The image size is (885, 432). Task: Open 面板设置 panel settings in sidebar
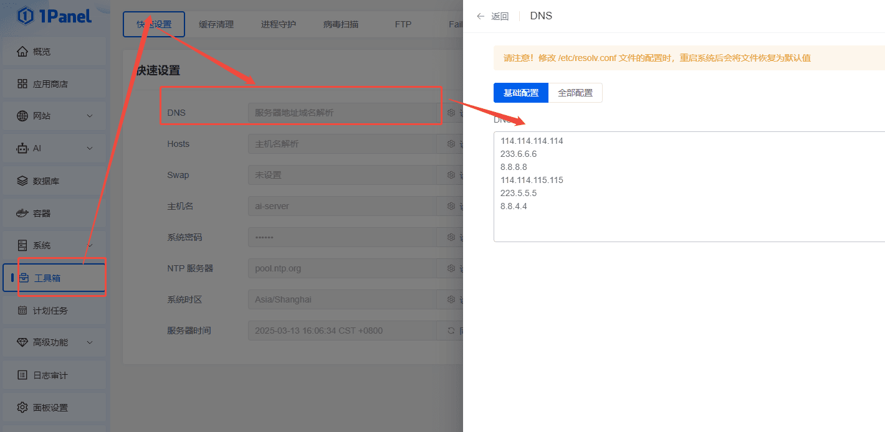[x=50, y=408]
